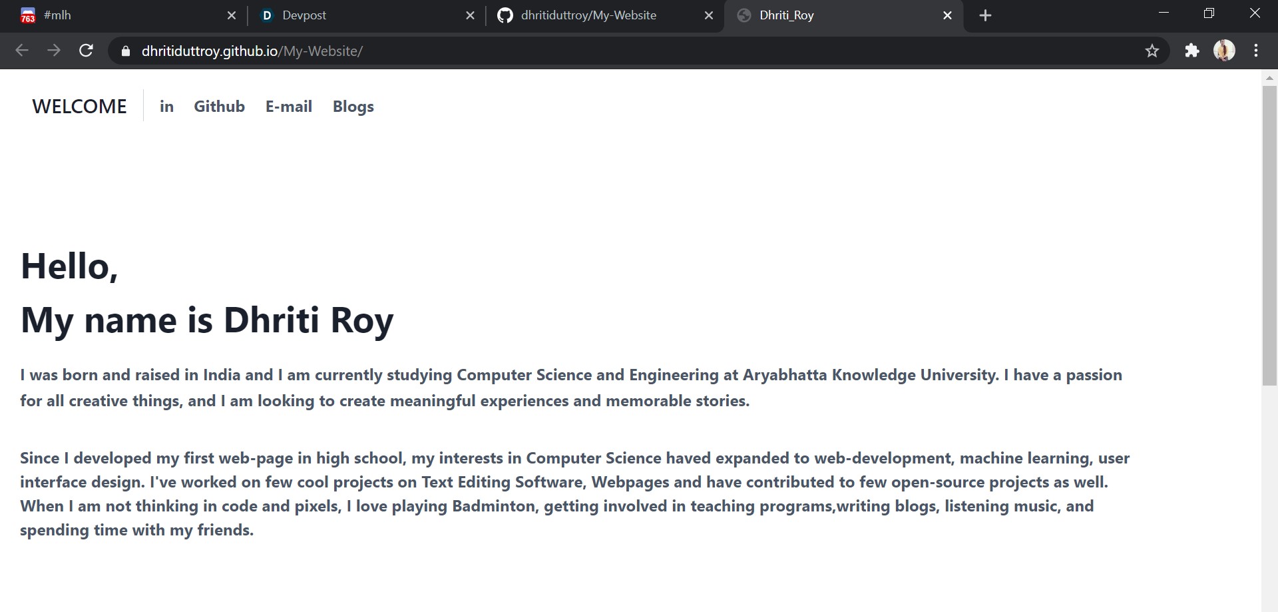
Task: Click the E-mail nav link
Action: 288,107
